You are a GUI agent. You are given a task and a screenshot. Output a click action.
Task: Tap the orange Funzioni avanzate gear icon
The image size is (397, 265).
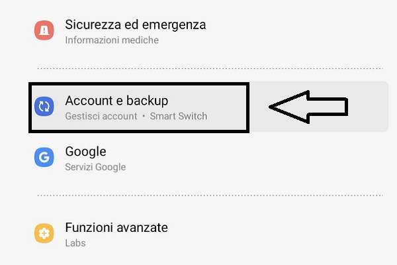[44, 234]
